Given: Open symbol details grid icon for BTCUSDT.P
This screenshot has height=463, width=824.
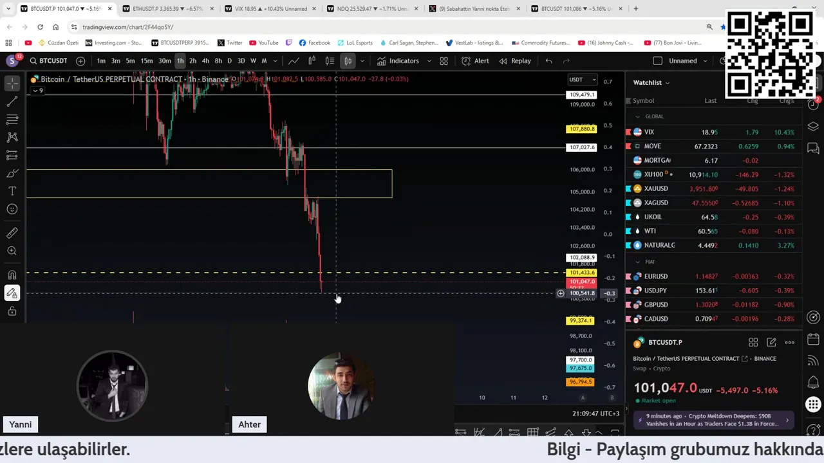Looking at the screenshot, I should pos(753,342).
